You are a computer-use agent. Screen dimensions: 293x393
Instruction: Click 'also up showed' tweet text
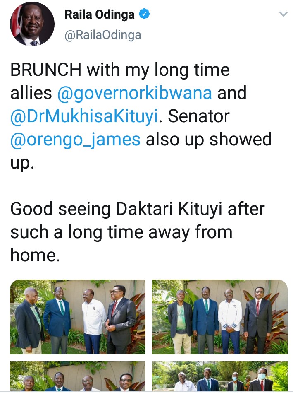pyautogui.click(x=209, y=140)
